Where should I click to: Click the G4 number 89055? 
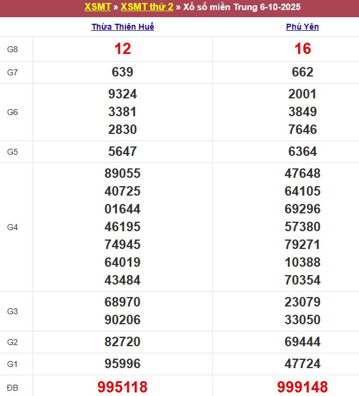(x=122, y=173)
